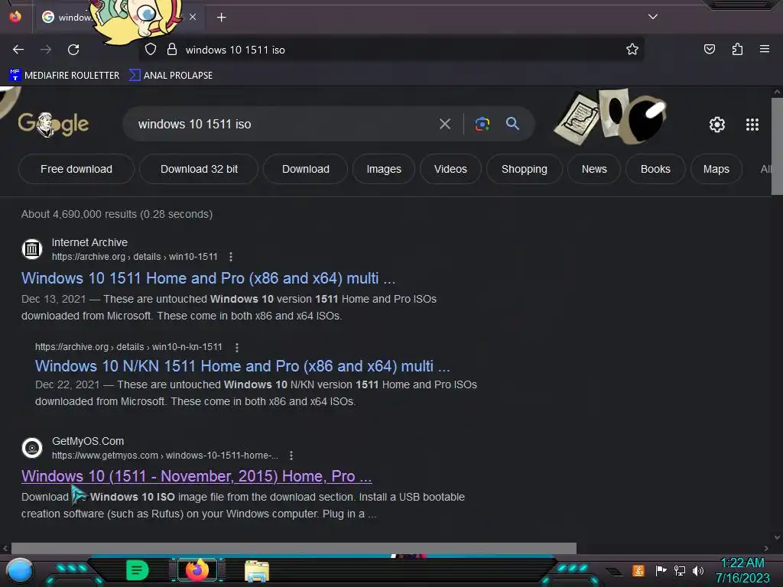Switch to the Videos tab
This screenshot has width=783, height=587.
pyautogui.click(x=450, y=169)
